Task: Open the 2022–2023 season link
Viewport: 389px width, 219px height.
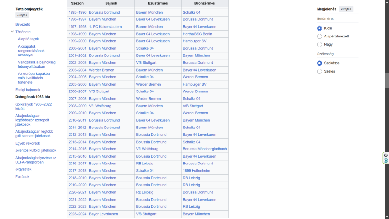Action: (x=77, y=206)
